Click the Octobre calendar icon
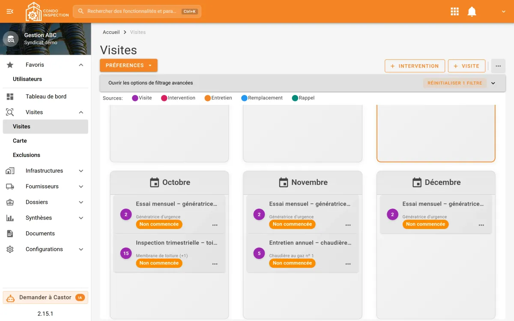The image size is (514, 321). [155, 182]
